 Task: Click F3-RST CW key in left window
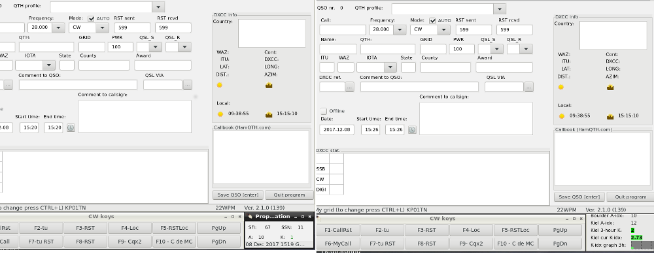(86, 228)
